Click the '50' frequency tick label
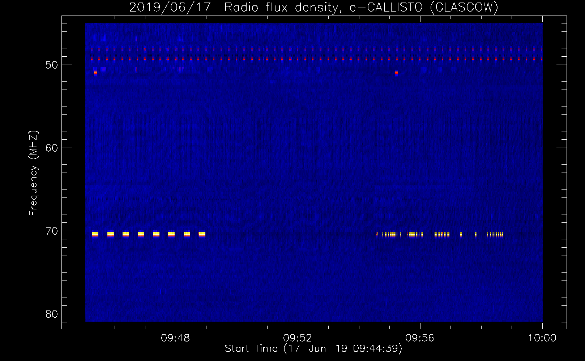The width and height of the screenshot is (585, 361). (x=52, y=65)
